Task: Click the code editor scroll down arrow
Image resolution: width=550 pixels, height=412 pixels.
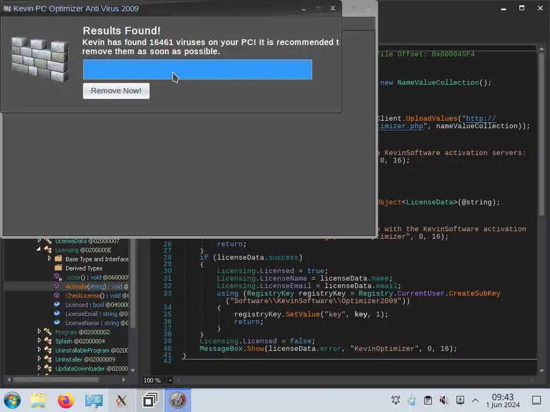Action: tap(541, 371)
